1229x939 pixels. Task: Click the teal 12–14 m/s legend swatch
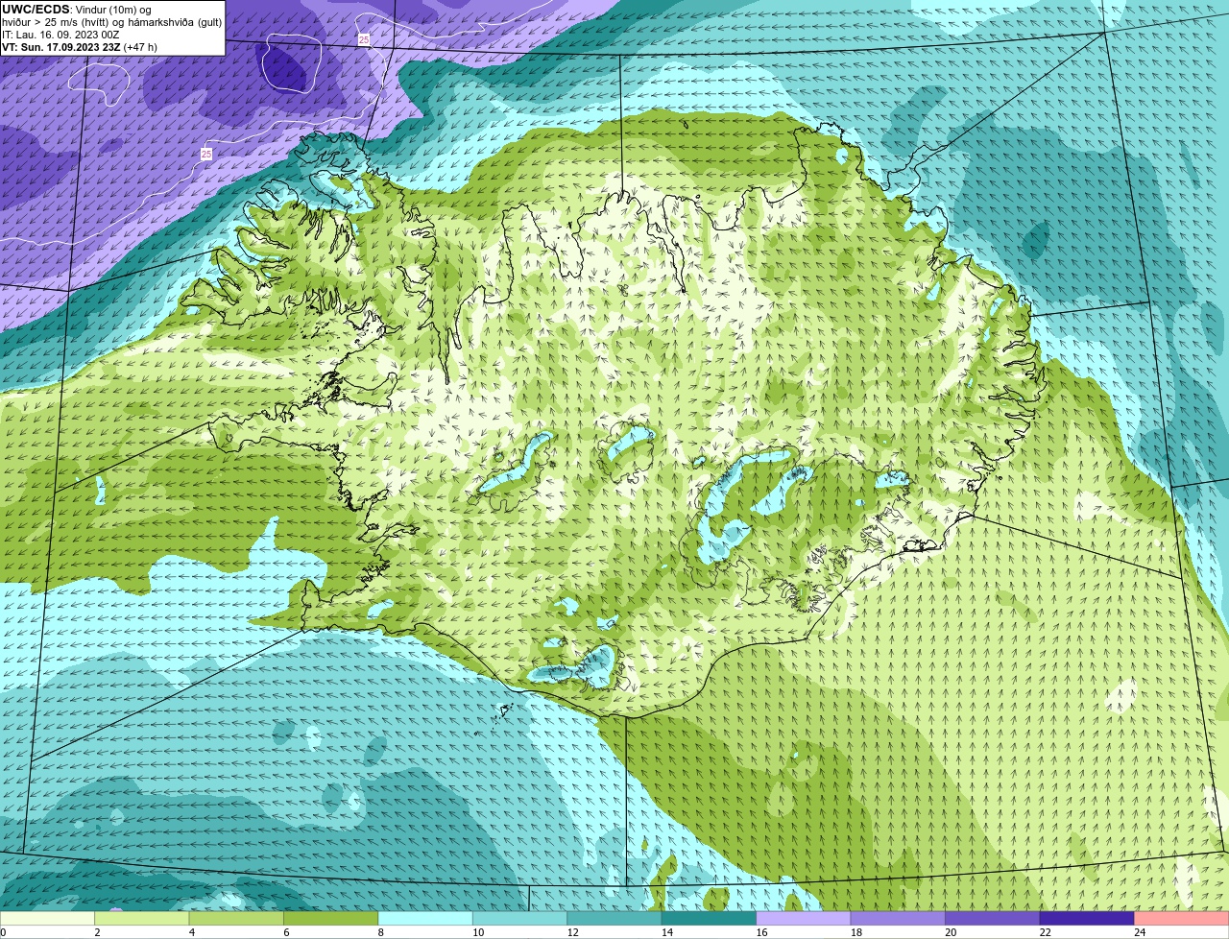[614, 919]
